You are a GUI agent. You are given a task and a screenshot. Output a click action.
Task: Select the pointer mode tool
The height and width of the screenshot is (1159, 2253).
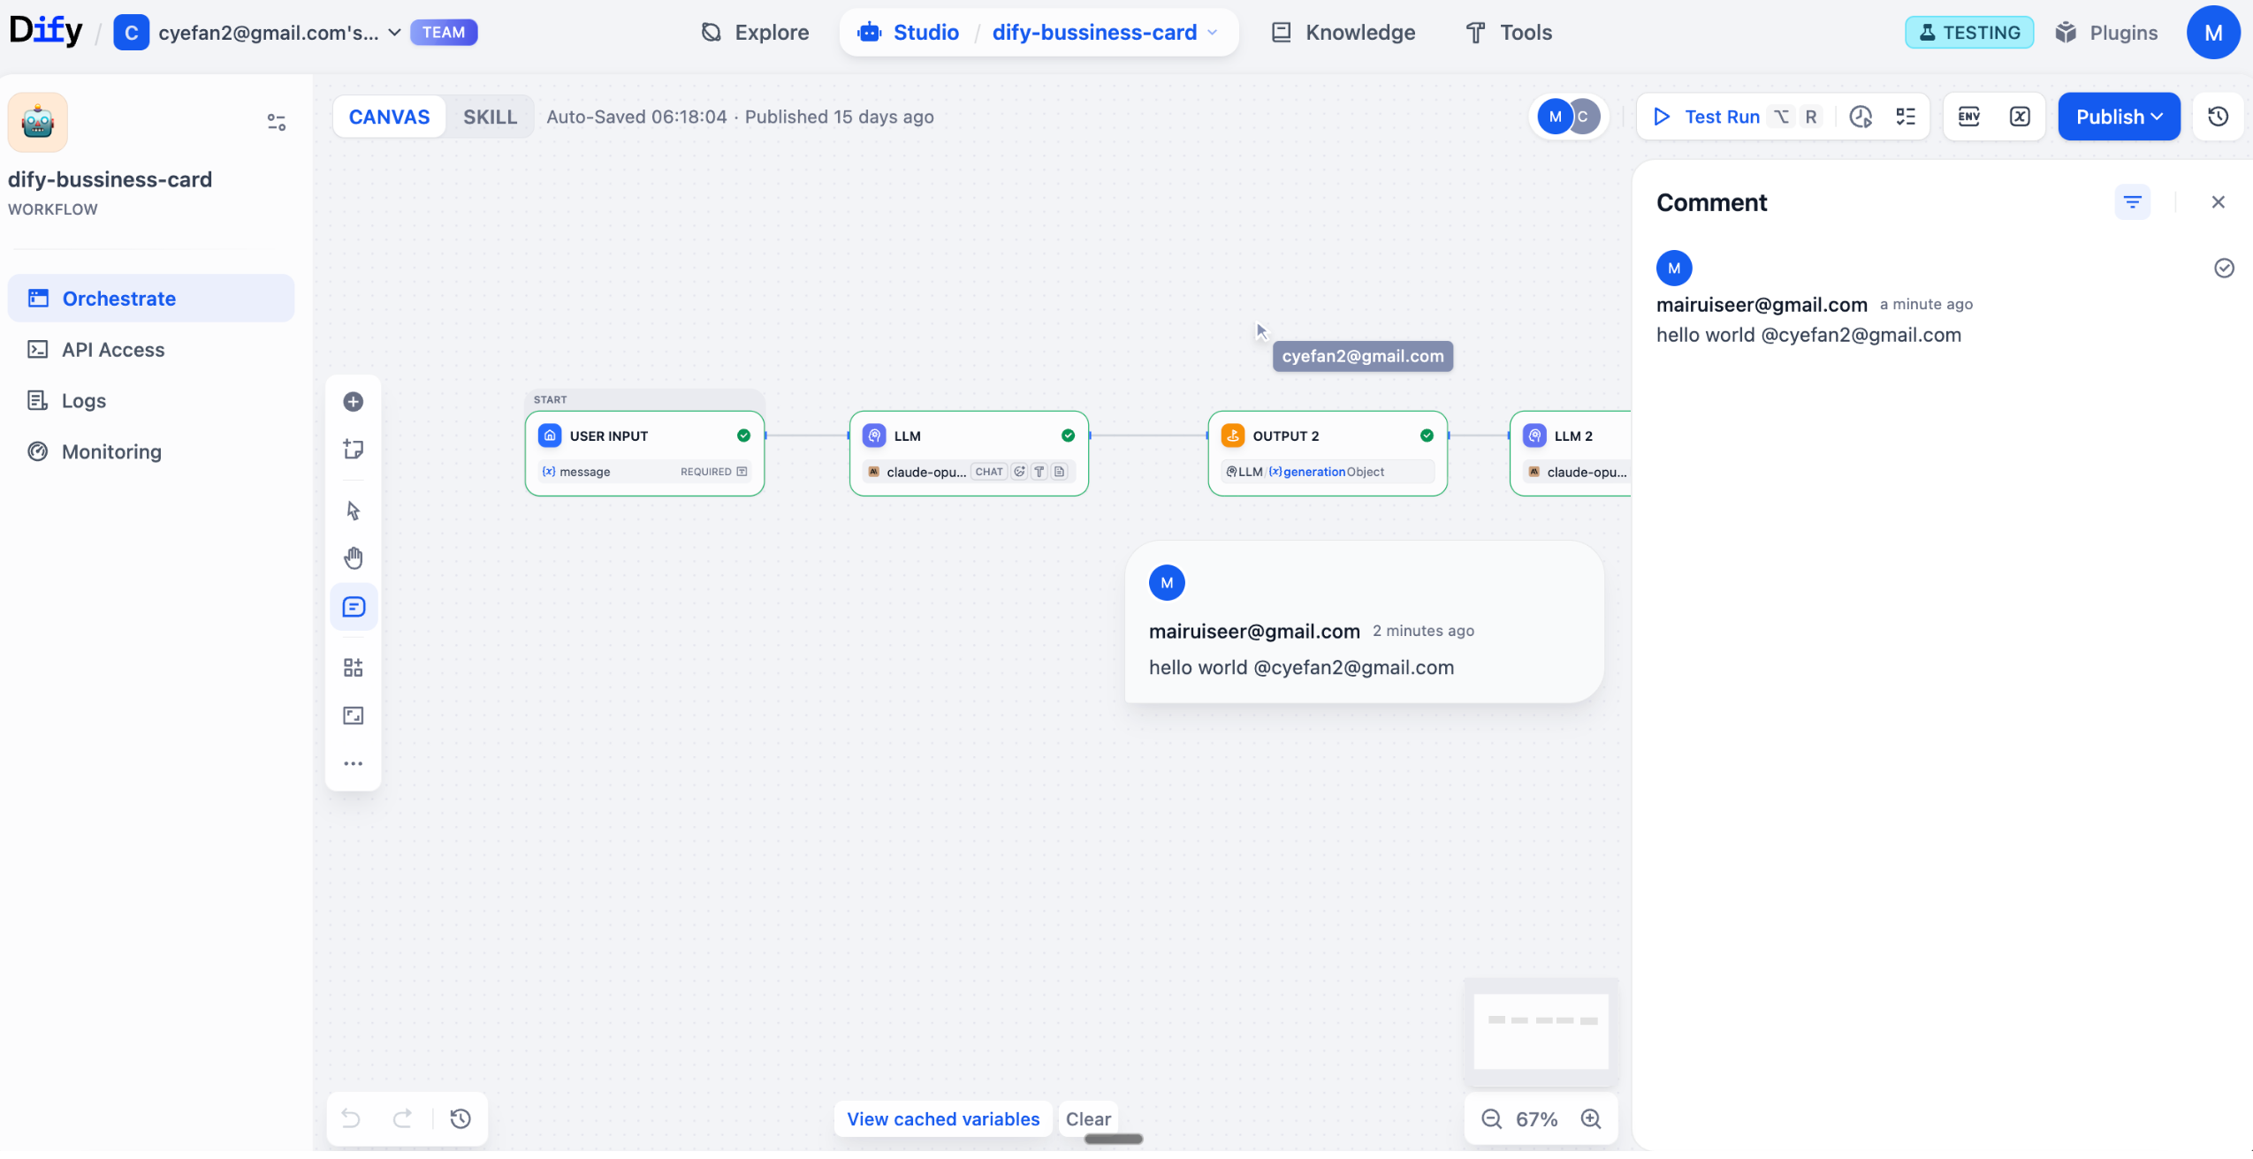[x=353, y=511]
